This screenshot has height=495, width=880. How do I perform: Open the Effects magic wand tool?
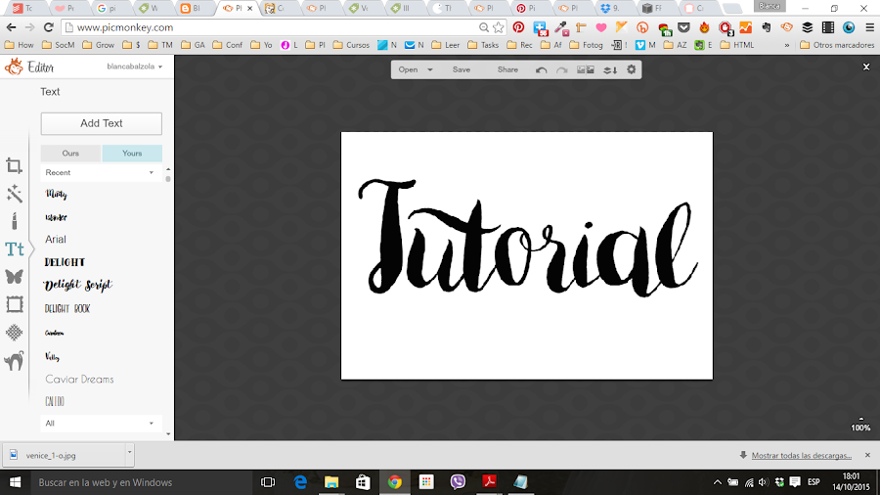coord(14,194)
